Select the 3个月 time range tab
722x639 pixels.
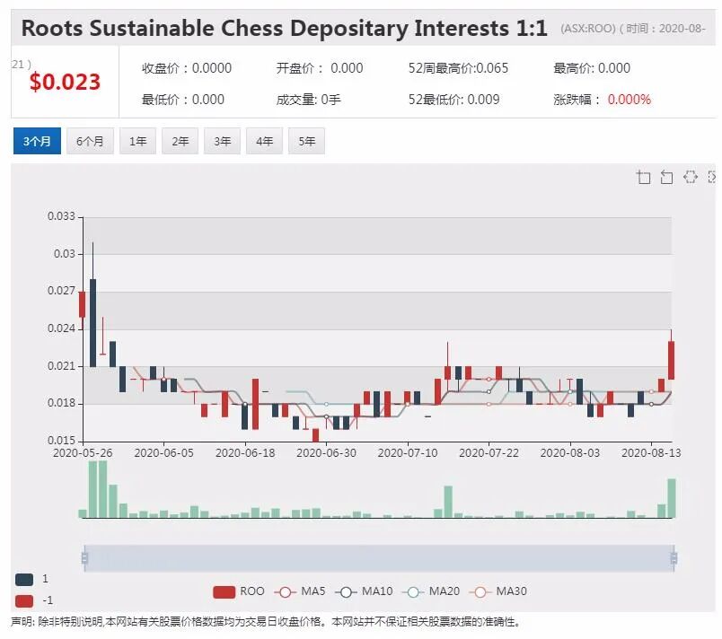coord(37,141)
